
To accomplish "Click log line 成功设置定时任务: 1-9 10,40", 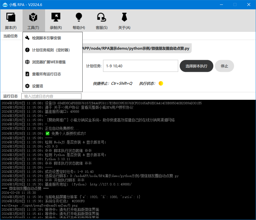I will click(x=48, y=172).
